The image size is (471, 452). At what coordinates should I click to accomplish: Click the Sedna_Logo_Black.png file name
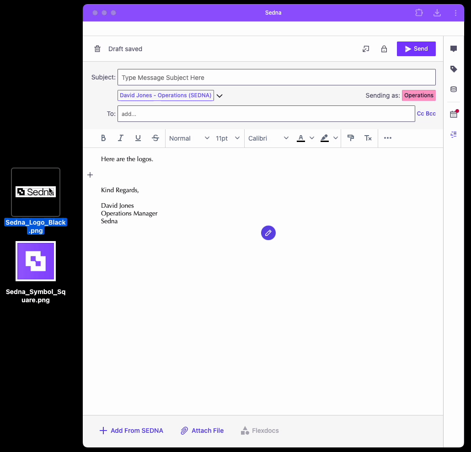tap(36, 226)
